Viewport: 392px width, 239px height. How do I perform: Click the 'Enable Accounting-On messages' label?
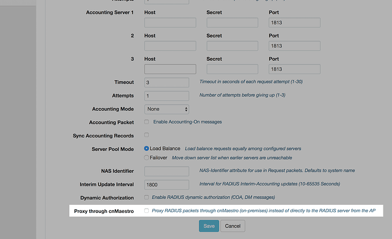(x=187, y=122)
